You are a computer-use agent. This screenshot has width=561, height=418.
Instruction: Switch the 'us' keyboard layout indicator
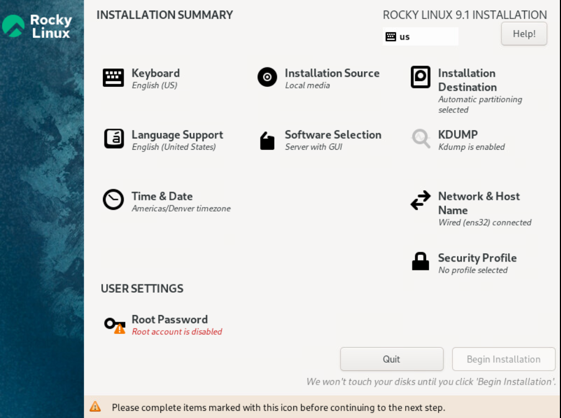click(x=420, y=37)
